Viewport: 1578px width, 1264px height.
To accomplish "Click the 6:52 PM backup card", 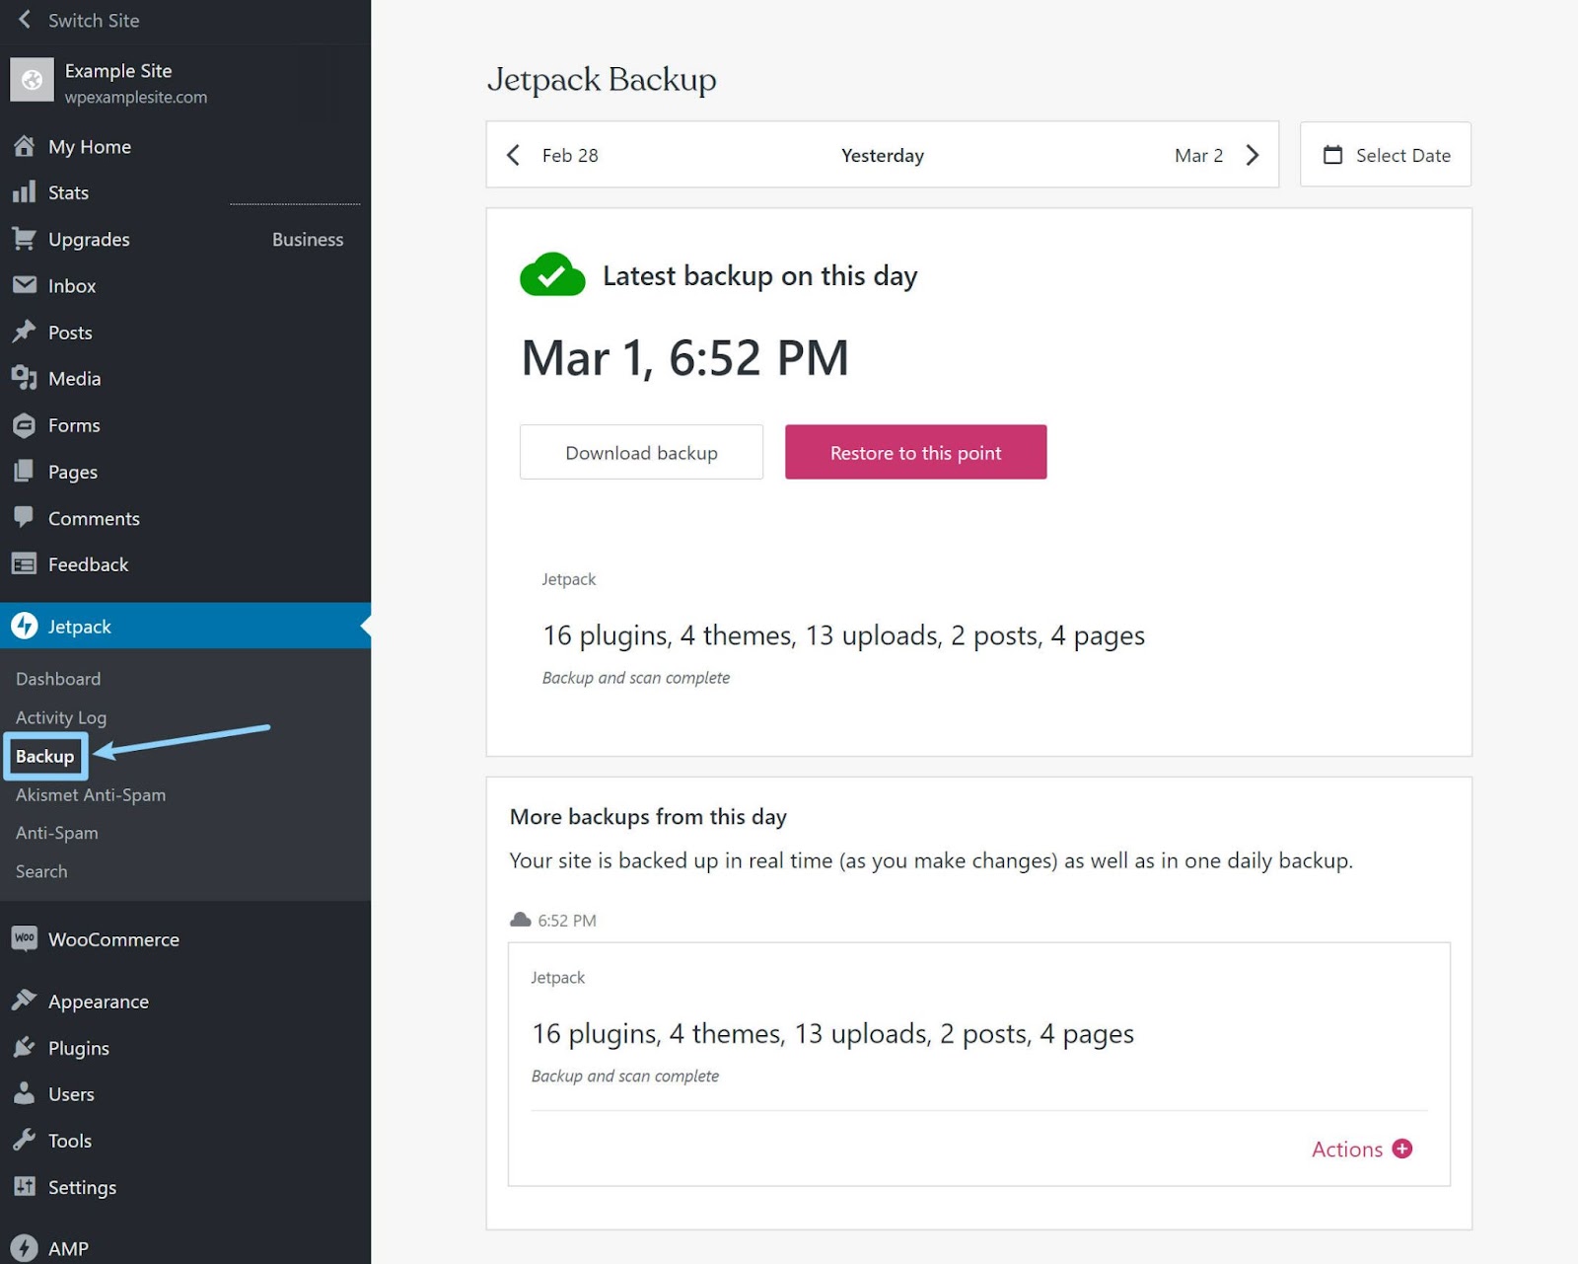I will tap(978, 1064).
